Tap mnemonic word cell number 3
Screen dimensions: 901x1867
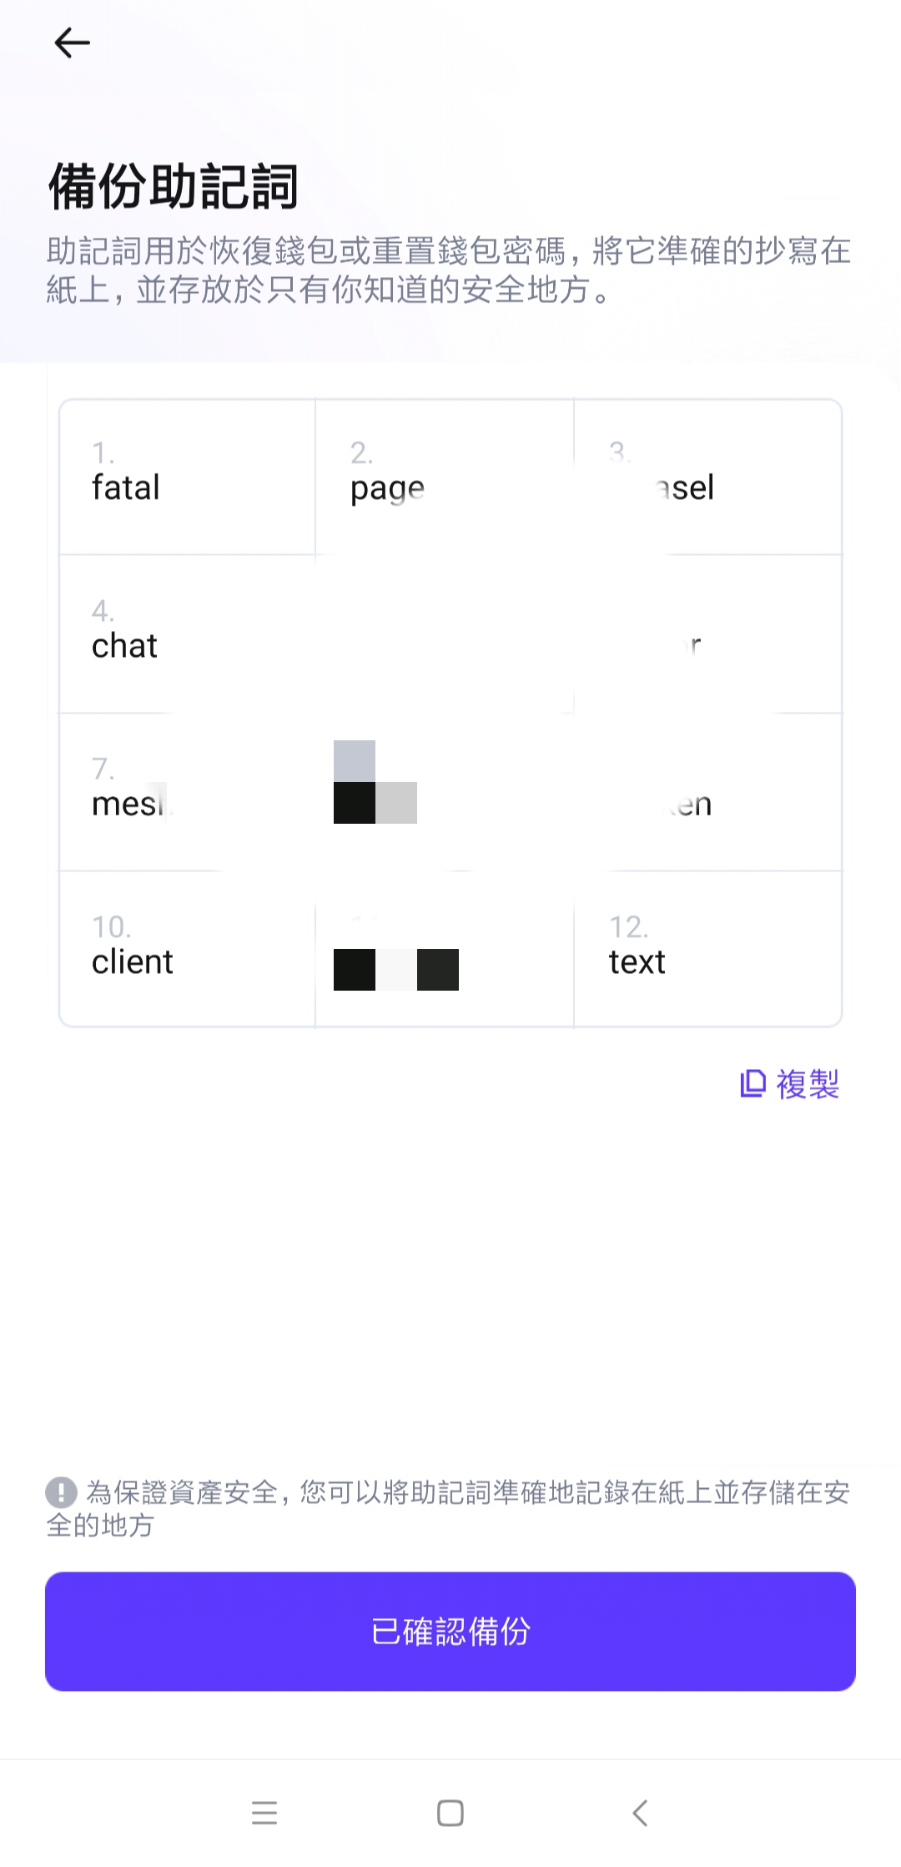pyautogui.click(x=707, y=477)
